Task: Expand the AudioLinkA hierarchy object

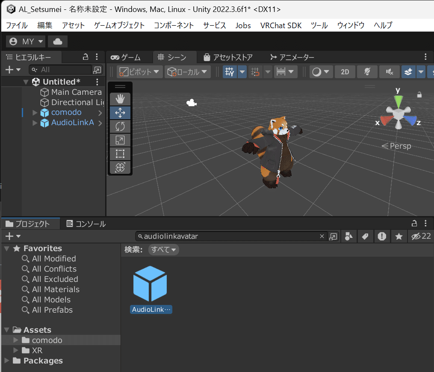Action: [x=35, y=123]
